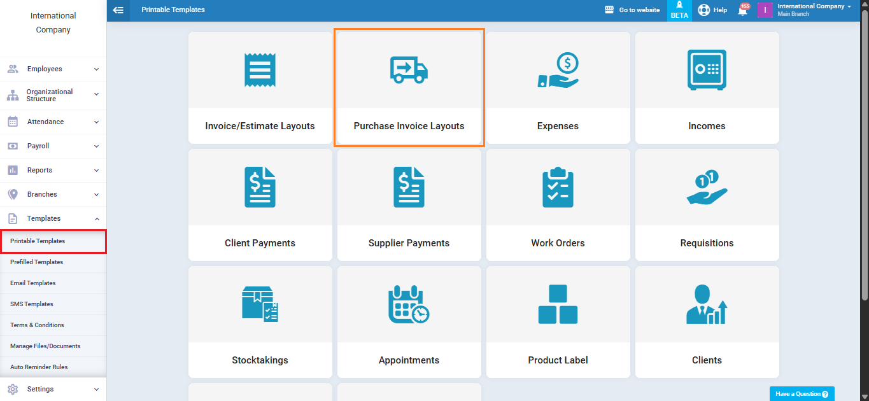Open the Product Label cubes icon
Viewport: 869px width, 401px height.
(558, 304)
